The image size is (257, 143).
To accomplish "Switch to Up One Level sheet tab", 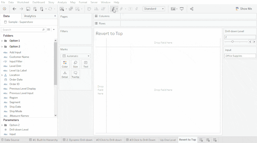I will click(x=168, y=140).
